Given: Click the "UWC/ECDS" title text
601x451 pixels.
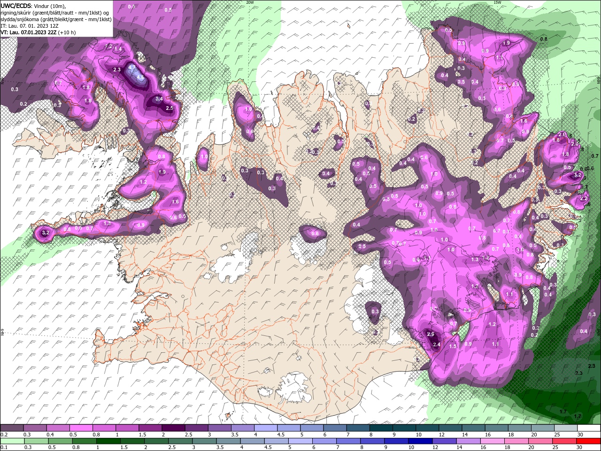Looking at the screenshot, I should (x=16, y=6).
